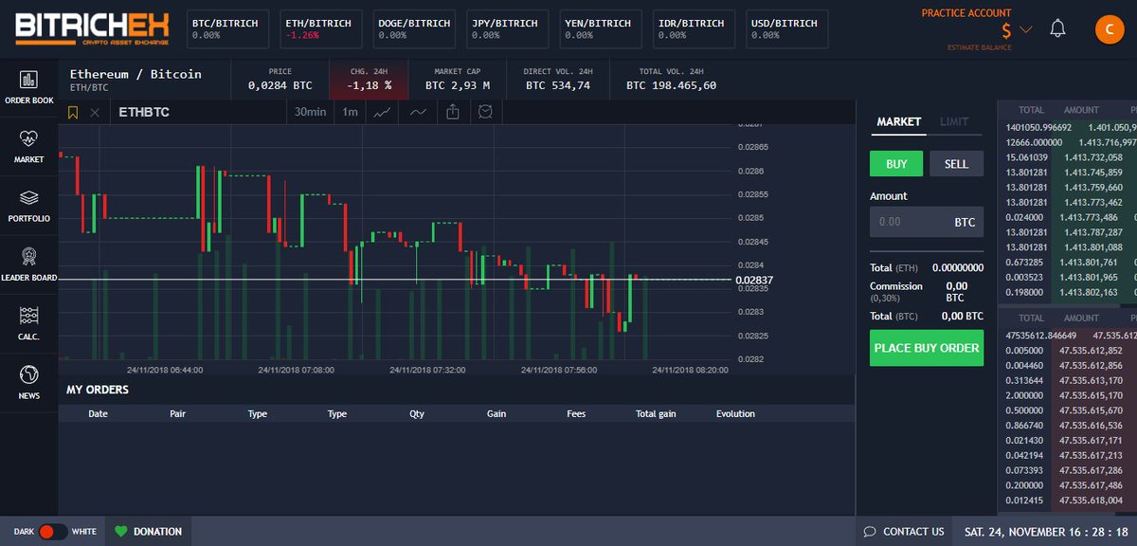
Task: Open the Leader Board section
Action: pos(28,264)
